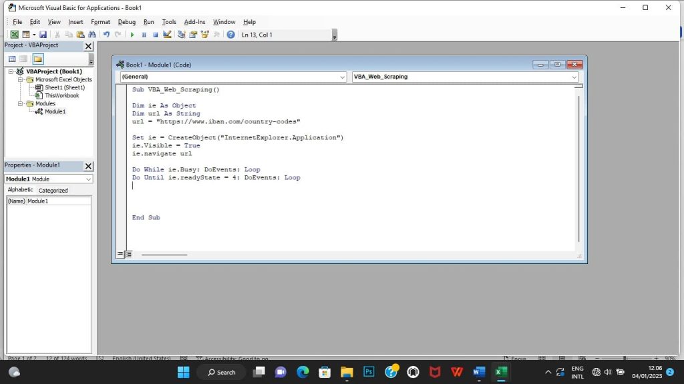The image size is (684, 384).
Task: Click the Break pause icon
Action: click(x=144, y=35)
